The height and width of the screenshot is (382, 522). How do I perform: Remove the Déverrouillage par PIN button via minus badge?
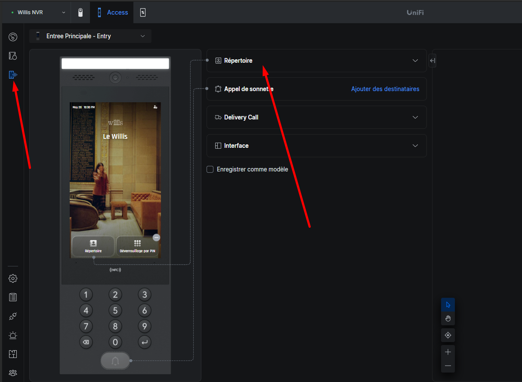(157, 237)
